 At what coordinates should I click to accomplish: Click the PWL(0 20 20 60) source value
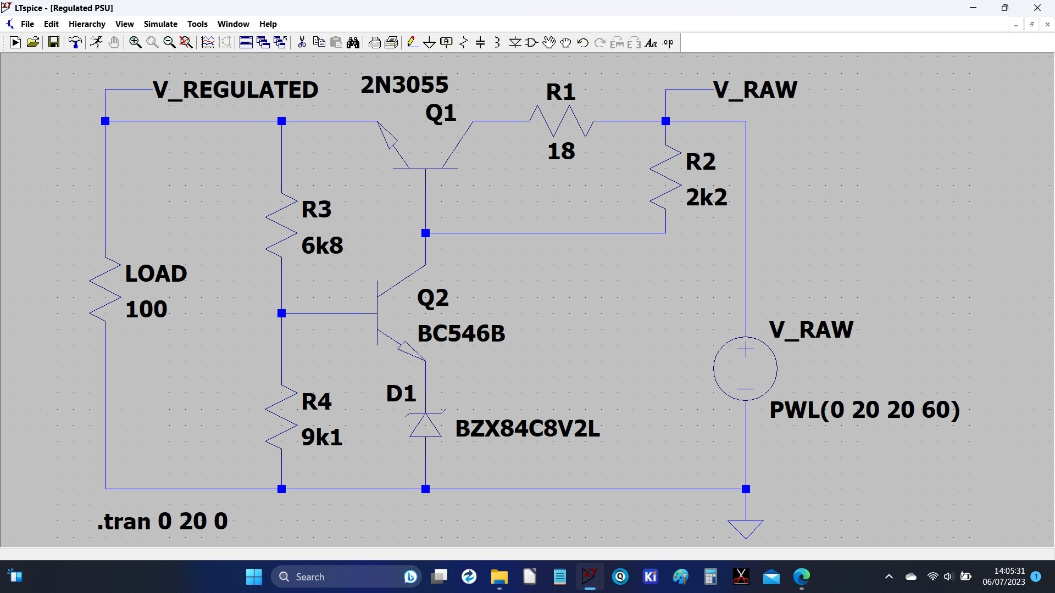click(x=865, y=410)
